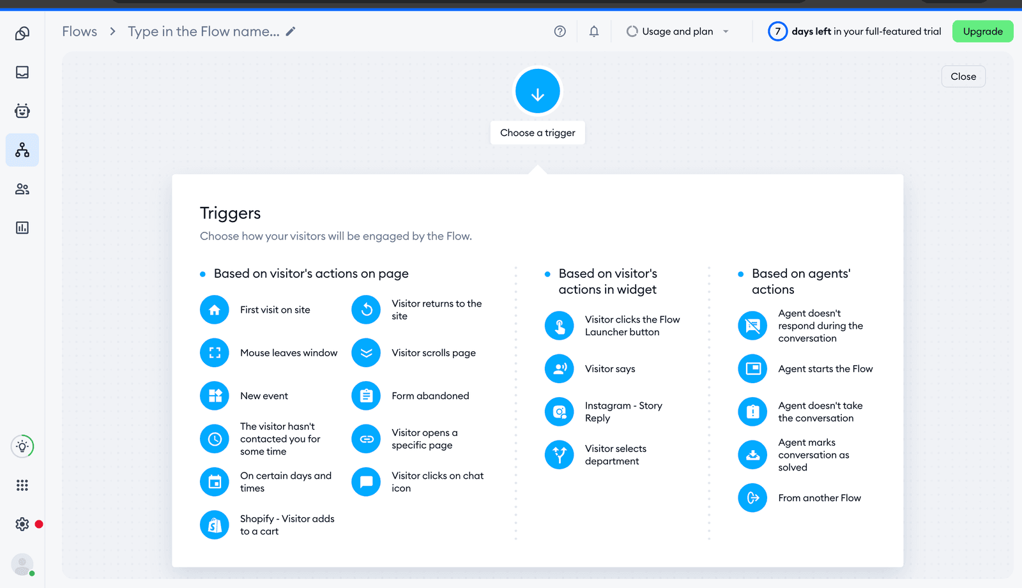Viewport: 1022px width, 588px height.
Task: Select the First visit on site trigger icon
Action: click(215, 310)
